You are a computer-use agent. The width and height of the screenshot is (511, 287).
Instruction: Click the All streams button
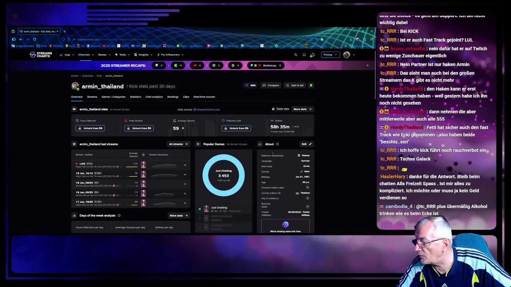pyautogui.click(x=178, y=144)
